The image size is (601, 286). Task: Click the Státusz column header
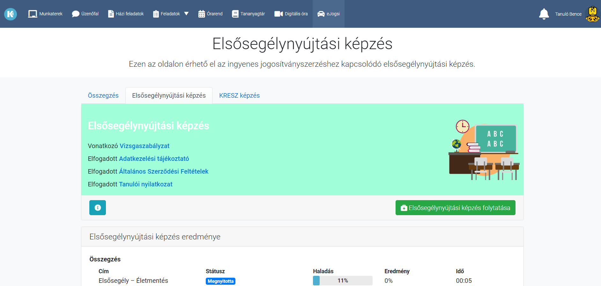(x=215, y=271)
